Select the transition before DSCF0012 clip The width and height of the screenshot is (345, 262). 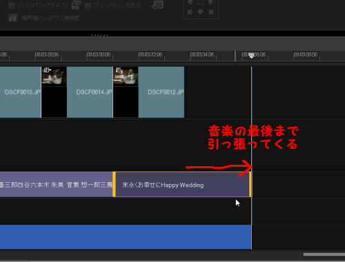126,92
